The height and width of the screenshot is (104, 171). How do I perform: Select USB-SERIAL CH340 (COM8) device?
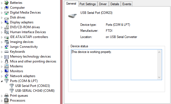35,91
